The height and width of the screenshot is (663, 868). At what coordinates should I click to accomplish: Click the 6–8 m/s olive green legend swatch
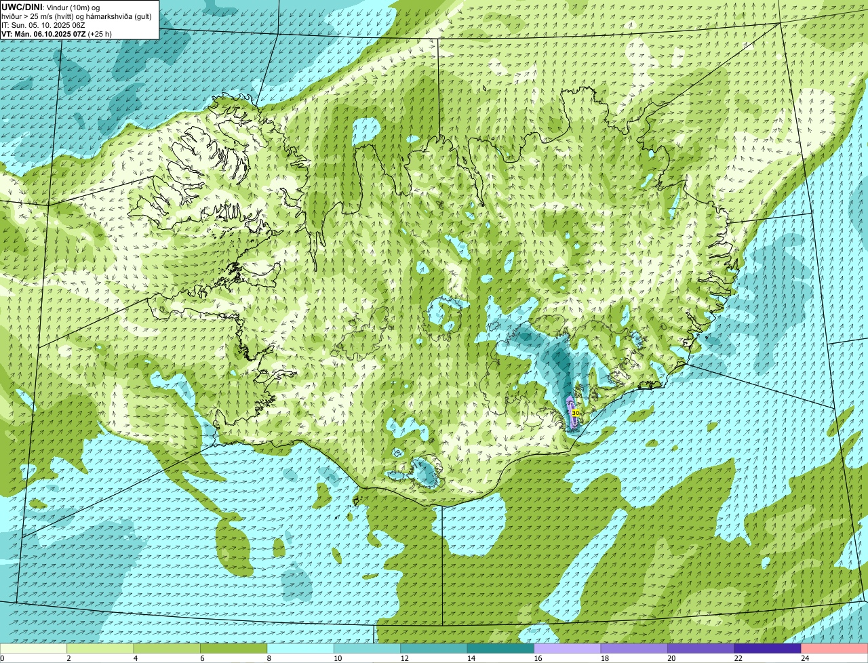coord(234,648)
